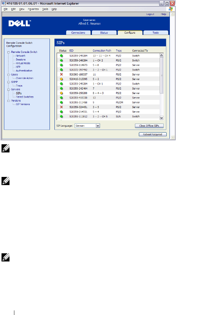Click the Clear Offline SIPs button
Screen dimensions: 209x315
pyautogui.click(x=149, y=126)
